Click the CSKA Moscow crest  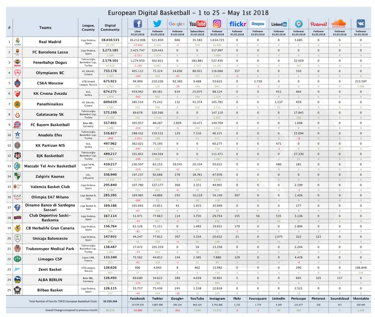pos(18,83)
